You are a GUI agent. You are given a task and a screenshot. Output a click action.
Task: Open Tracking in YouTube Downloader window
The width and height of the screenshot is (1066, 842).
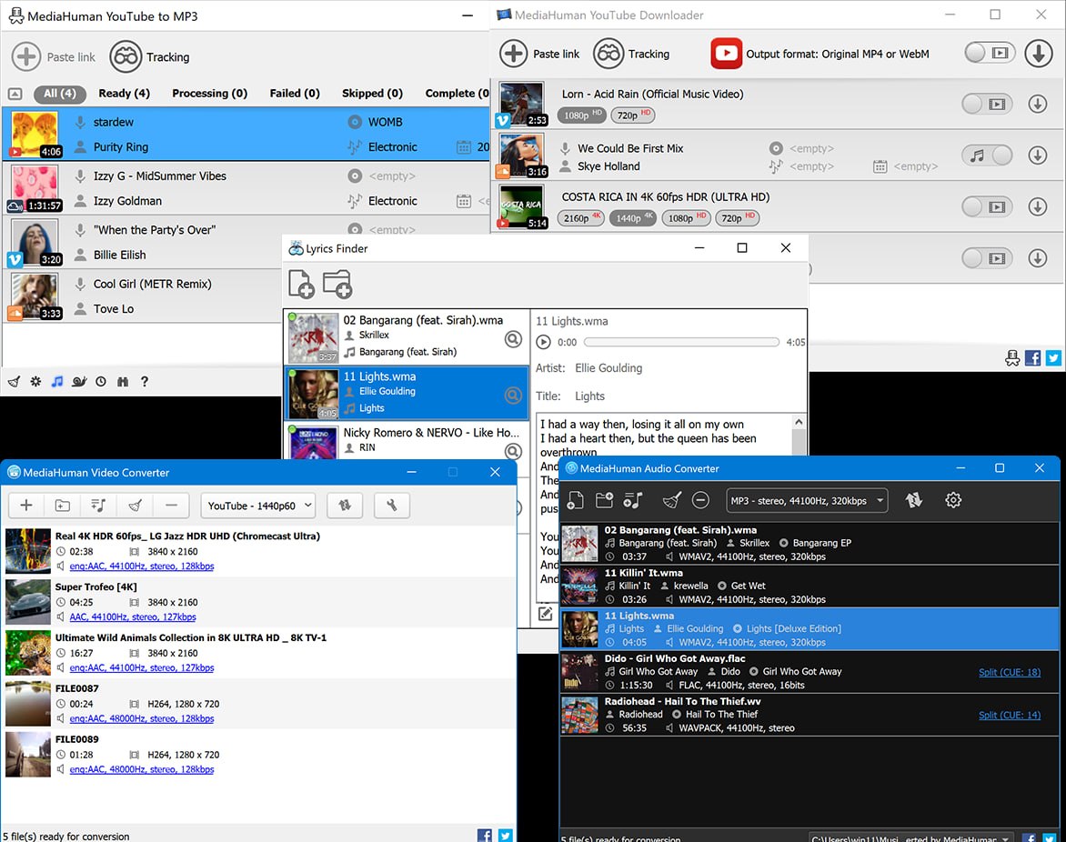click(x=631, y=54)
